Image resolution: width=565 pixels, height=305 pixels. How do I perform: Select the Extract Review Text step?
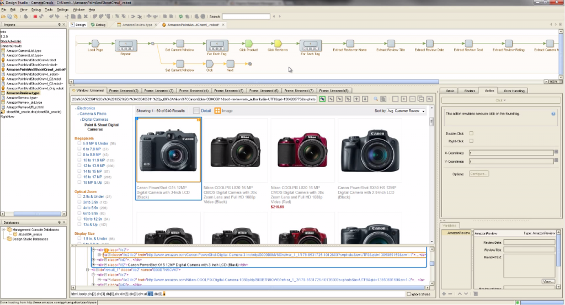tap(468, 44)
